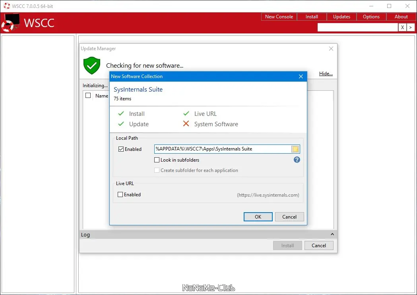The image size is (417, 295).
Task: Close the Update Manager panel
Action: click(x=331, y=49)
